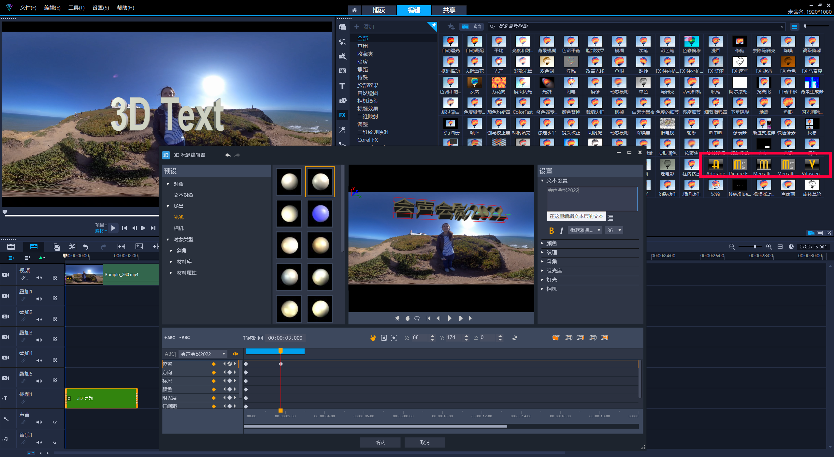
Task: Choose the 自动曝光 filter
Action: (x=451, y=44)
